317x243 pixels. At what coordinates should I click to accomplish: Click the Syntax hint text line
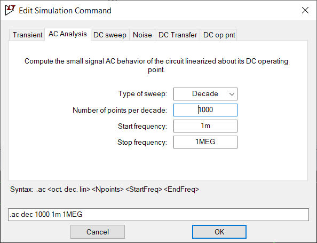pyautogui.click(x=105, y=190)
